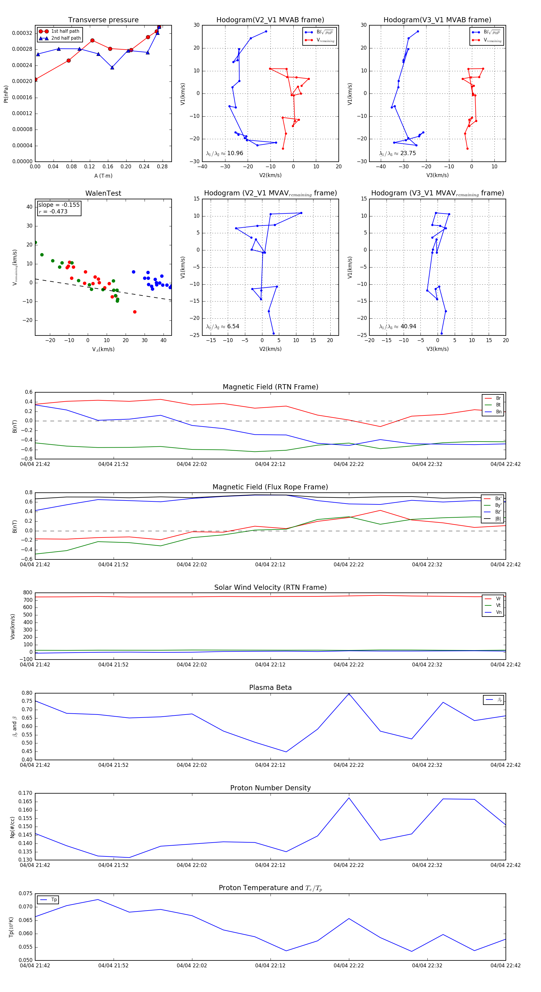Select the 'r = -0.473' annotation
Screen dimensions: 541x992
53,211
